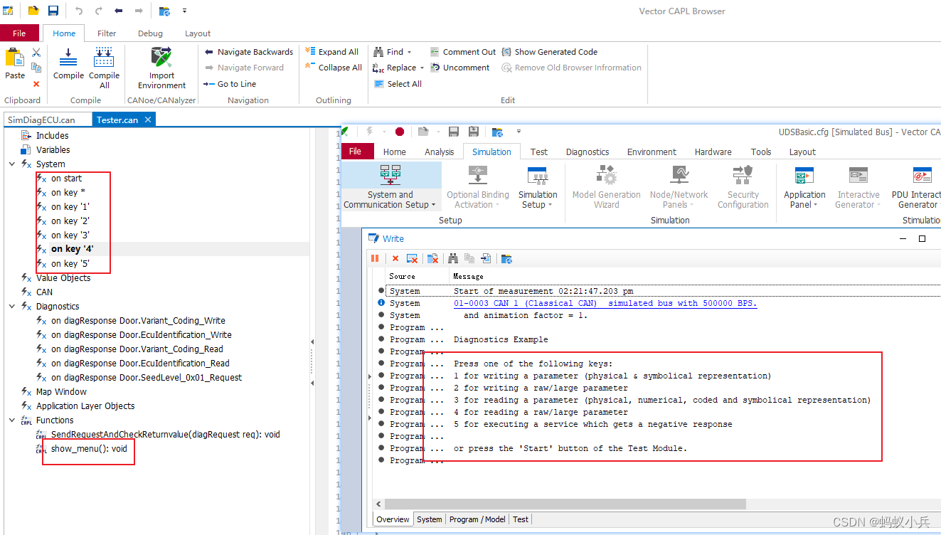The height and width of the screenshot is (535, 941).
Task: Open CANoe quick access customize dropdown
Action: coord(519,132)
